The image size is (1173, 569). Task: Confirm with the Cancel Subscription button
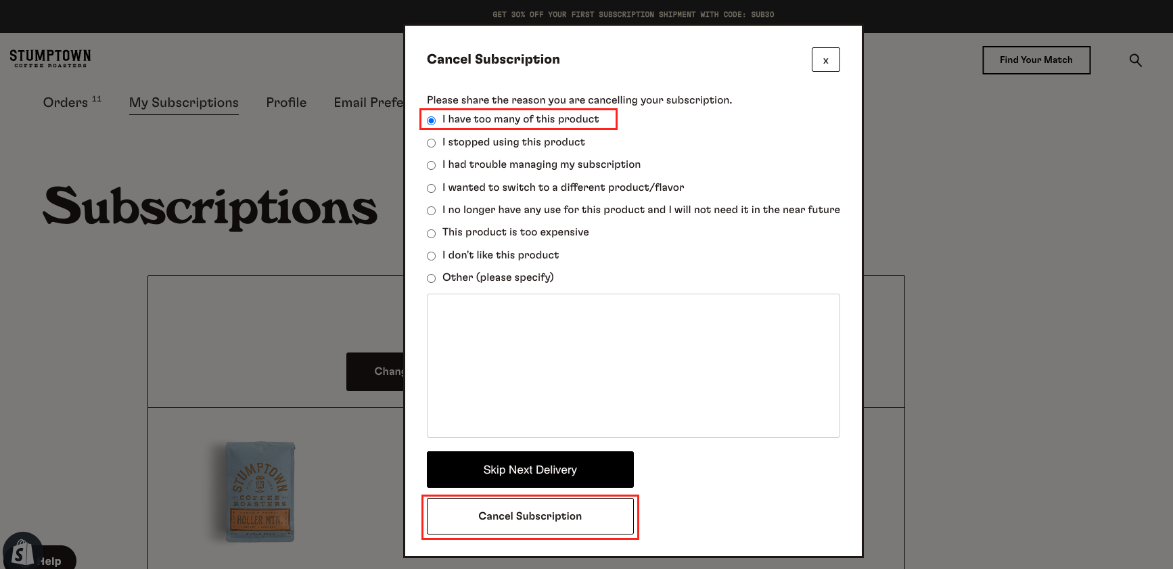(x=530, y=516)
